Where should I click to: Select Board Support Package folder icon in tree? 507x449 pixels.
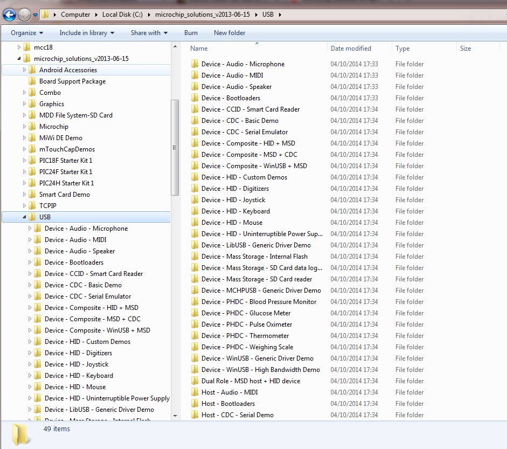32,81
